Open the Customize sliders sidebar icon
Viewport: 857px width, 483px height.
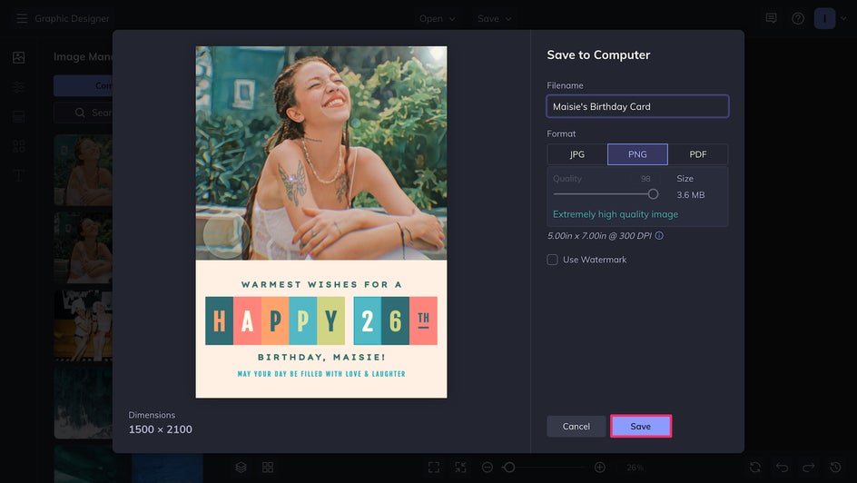coord(18,87)
